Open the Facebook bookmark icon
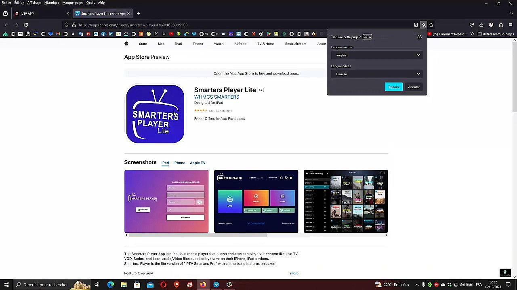The image size is (517, 290). (x=103, y=34)
